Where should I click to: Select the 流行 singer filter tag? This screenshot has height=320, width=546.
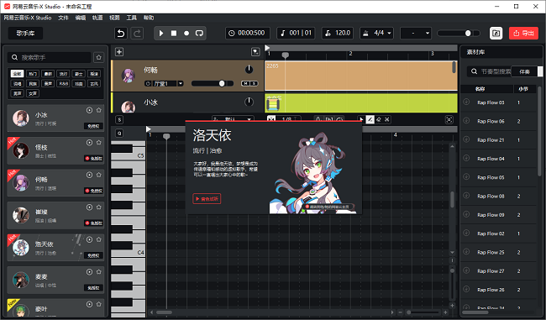63,74
